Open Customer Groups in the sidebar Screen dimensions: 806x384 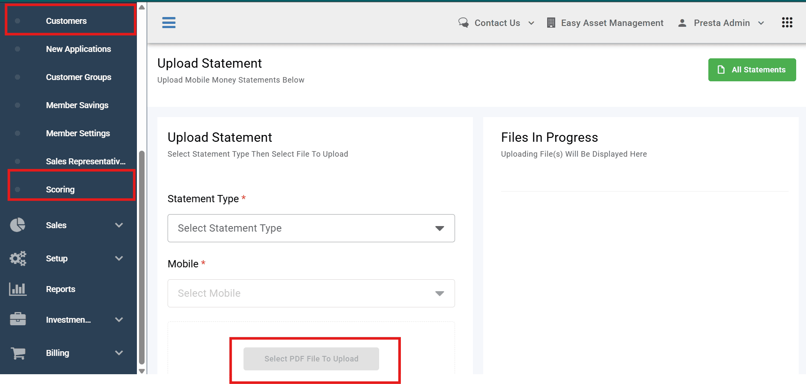[x=78, y=77]
